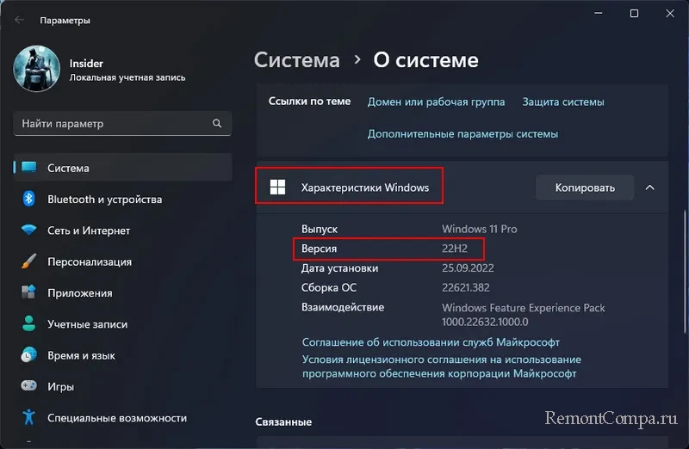
Task: Open the Время и язык clock icon
Action: (29, 355)
